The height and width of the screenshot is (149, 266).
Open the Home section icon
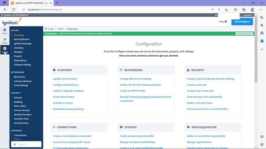(5, 31)
